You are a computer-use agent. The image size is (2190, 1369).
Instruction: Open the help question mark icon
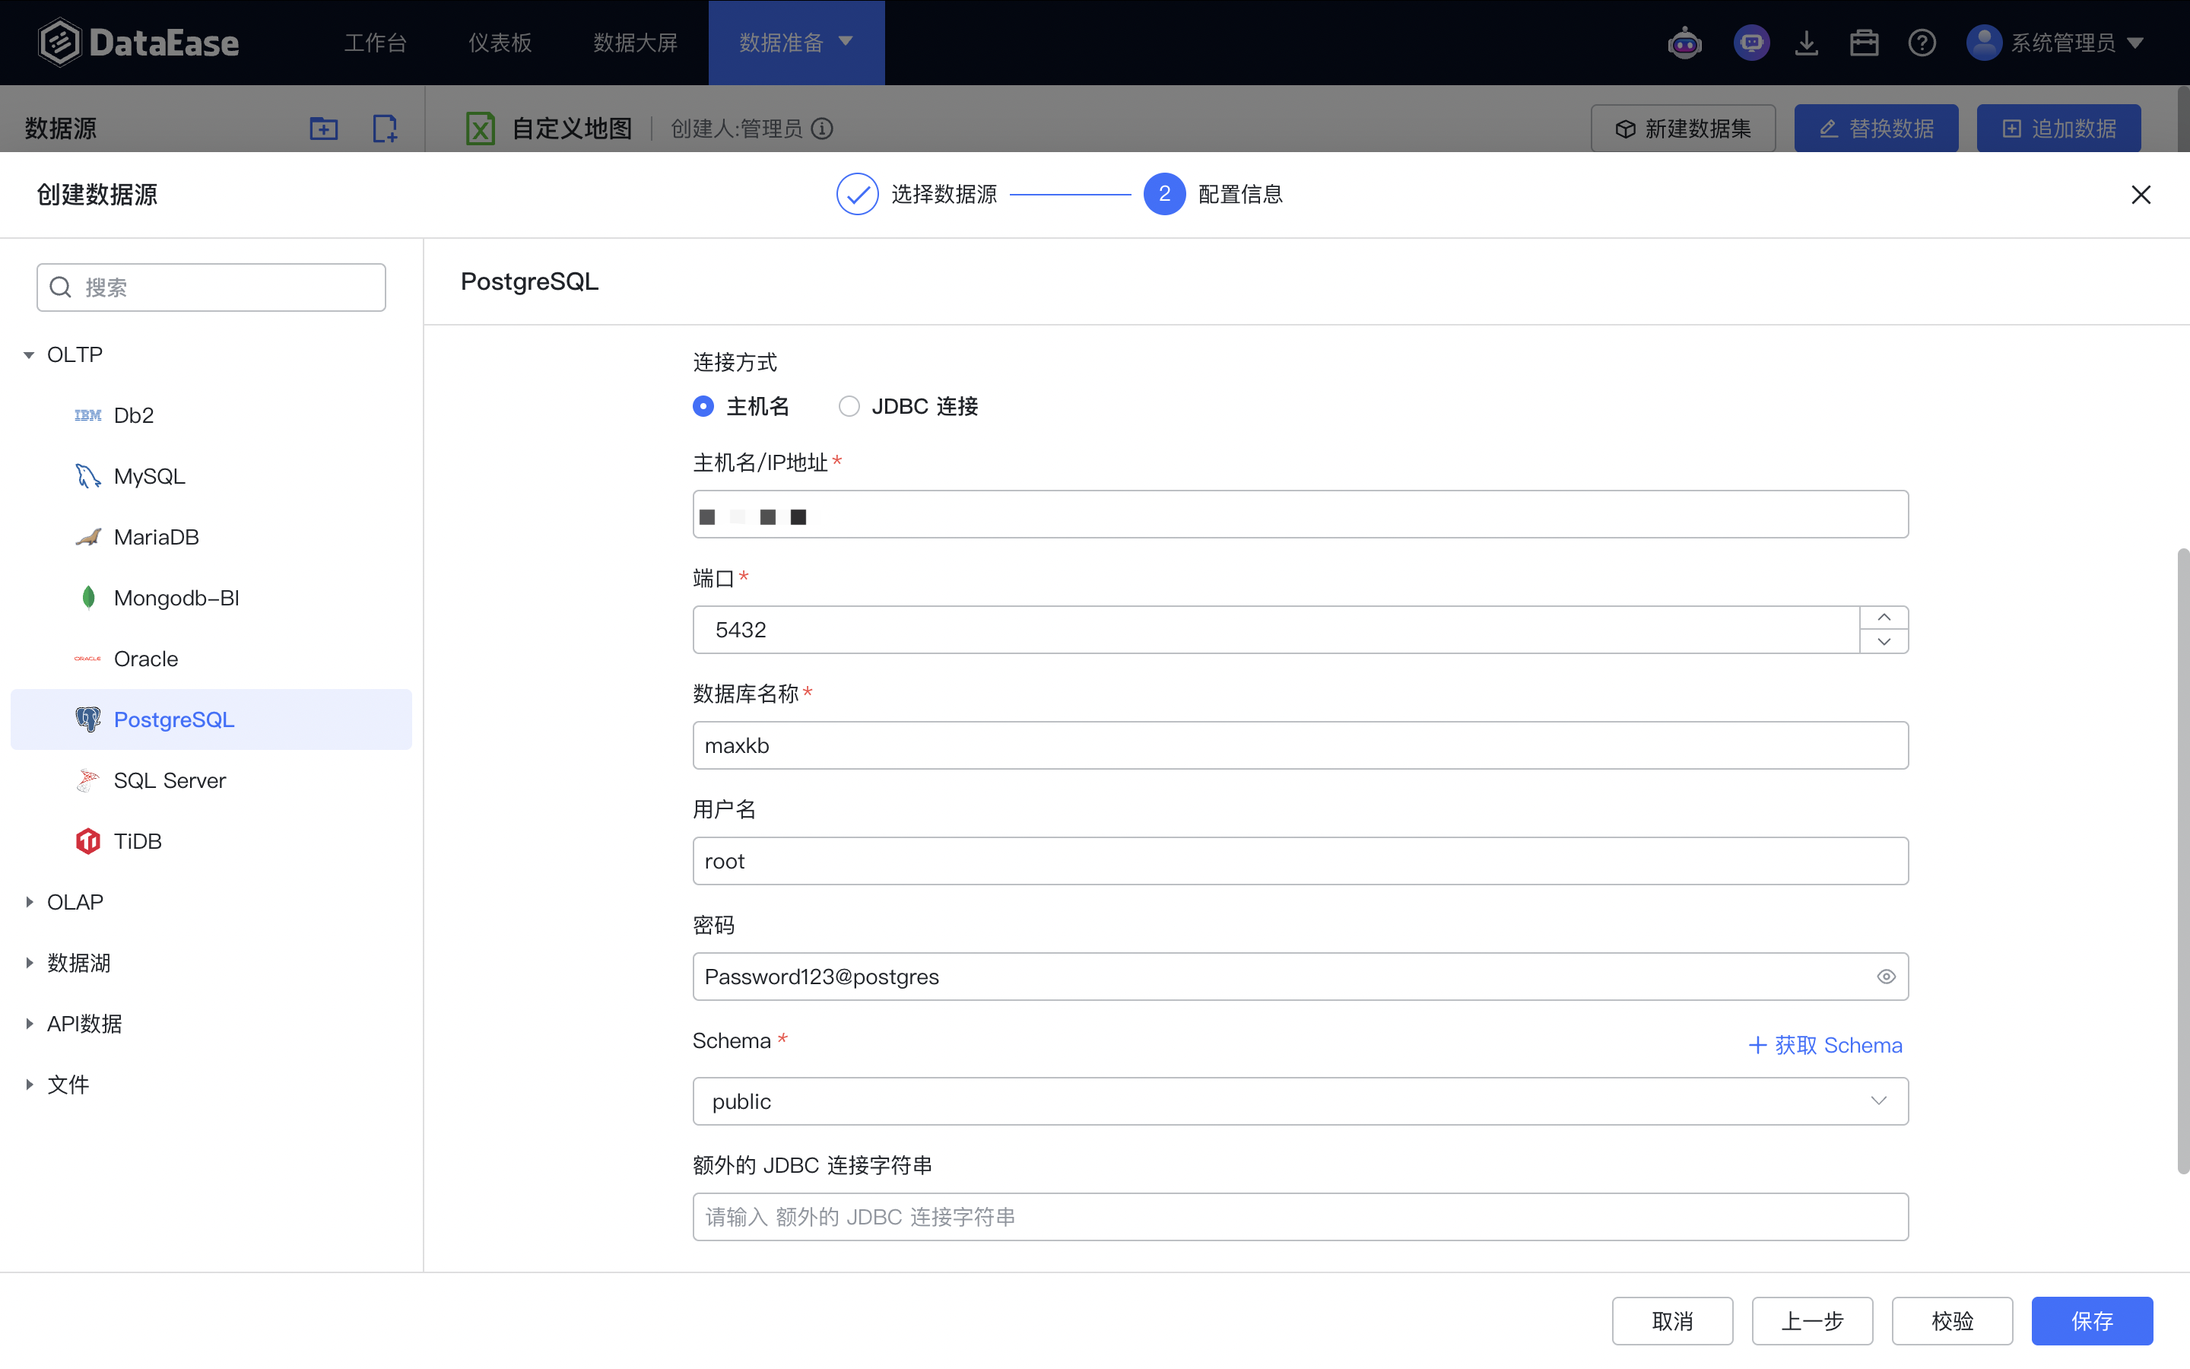1922,42
